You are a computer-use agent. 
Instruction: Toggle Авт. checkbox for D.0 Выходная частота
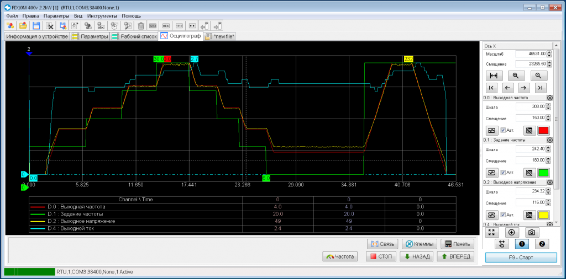point(503,130)
